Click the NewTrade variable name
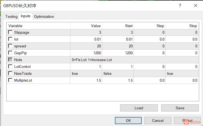The image size is (203, 126). pos(23,73)
